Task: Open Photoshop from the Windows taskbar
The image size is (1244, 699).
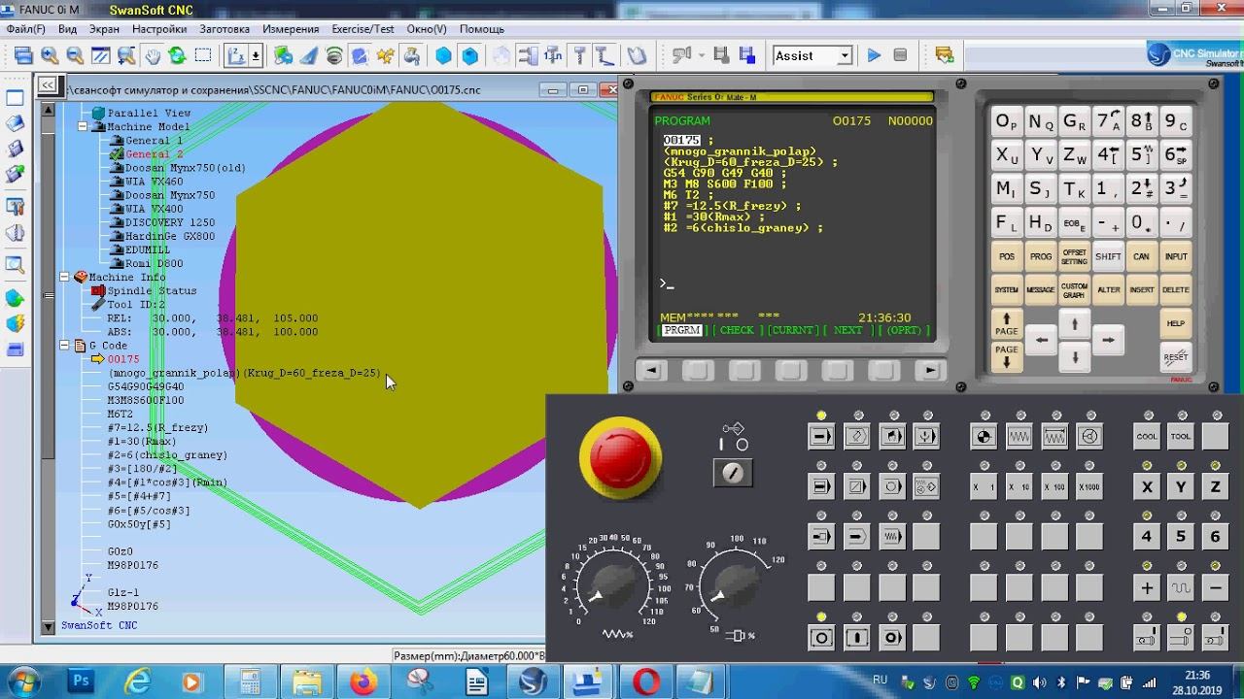Action: coord(82,682)
